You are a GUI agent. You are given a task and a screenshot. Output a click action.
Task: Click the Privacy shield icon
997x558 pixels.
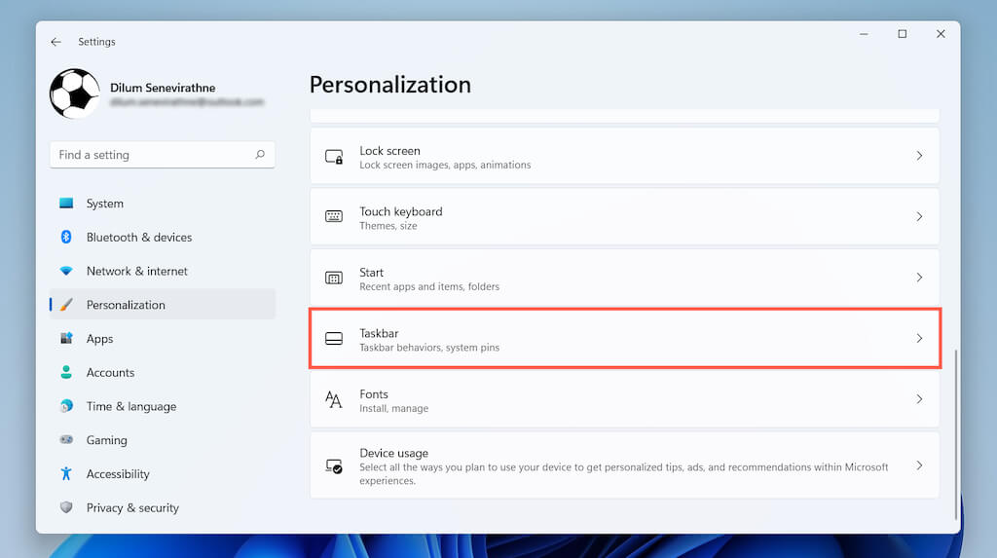(x=66, y=507)
